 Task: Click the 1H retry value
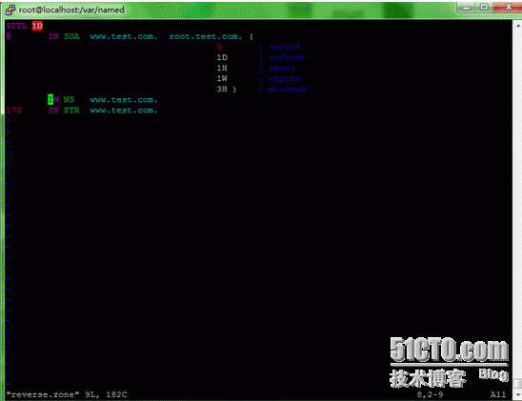(222, 69)
